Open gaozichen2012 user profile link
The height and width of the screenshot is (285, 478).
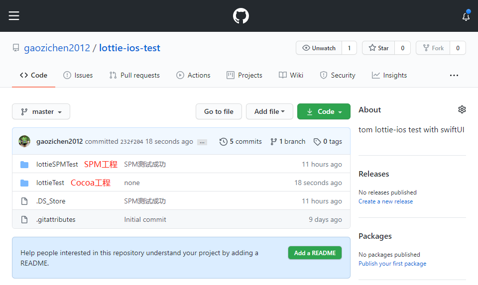coord(57,48)
